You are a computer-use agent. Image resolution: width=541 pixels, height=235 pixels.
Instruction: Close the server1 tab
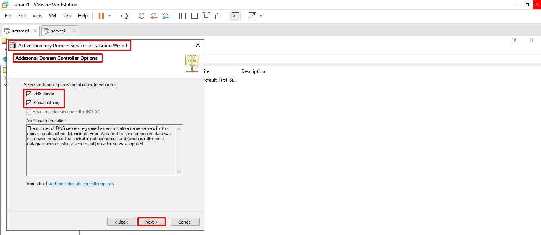[35, 31]
